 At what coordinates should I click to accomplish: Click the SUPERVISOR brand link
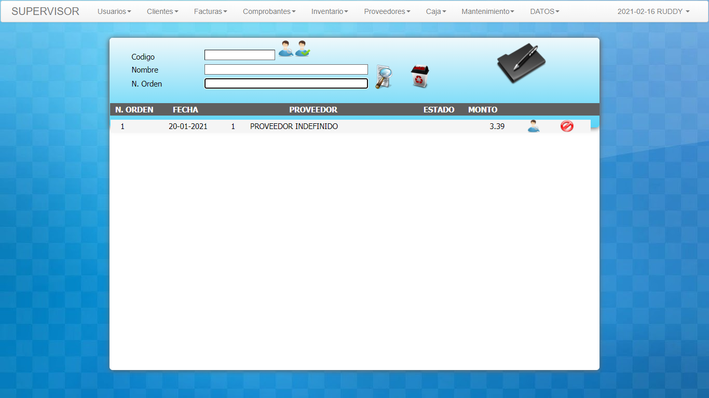tap(45, 11)
